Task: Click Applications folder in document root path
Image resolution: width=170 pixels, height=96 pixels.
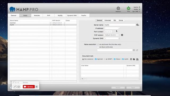Action: click(99, 59)
